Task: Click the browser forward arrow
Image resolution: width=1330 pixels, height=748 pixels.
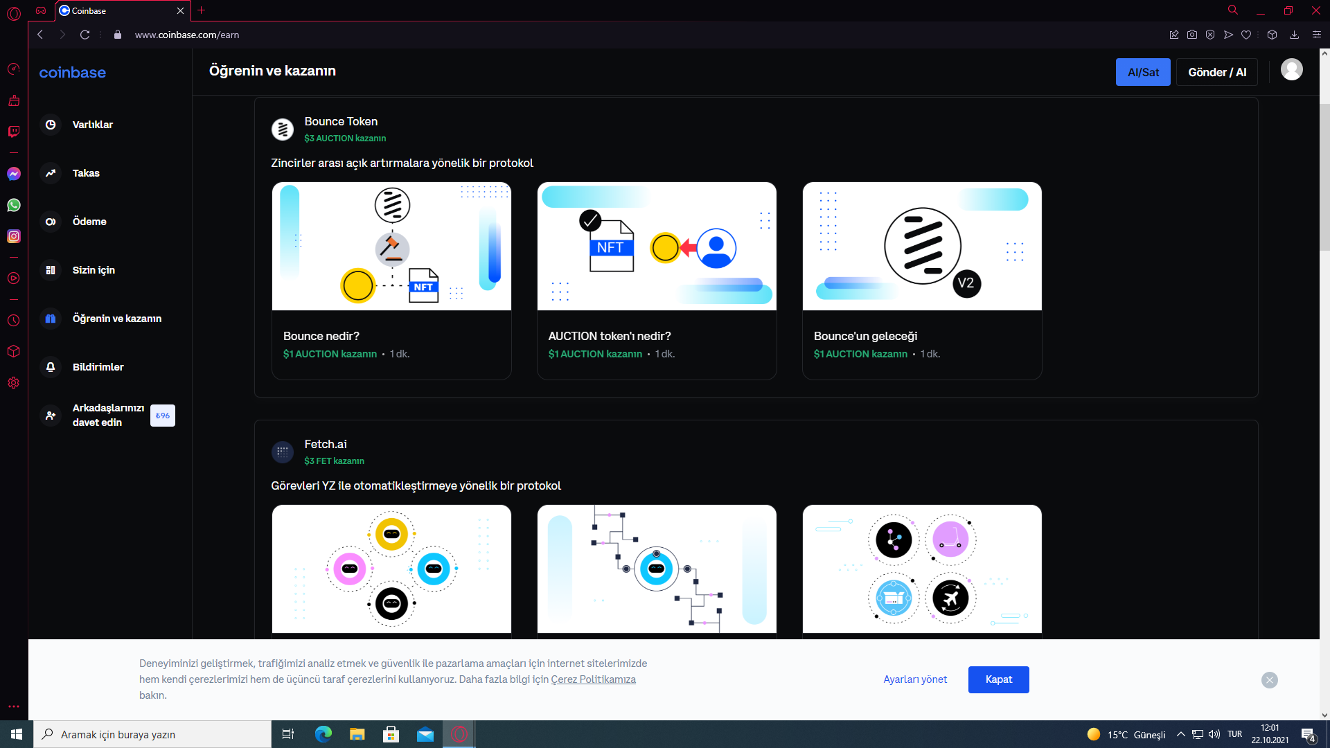Action: point(62,35)
